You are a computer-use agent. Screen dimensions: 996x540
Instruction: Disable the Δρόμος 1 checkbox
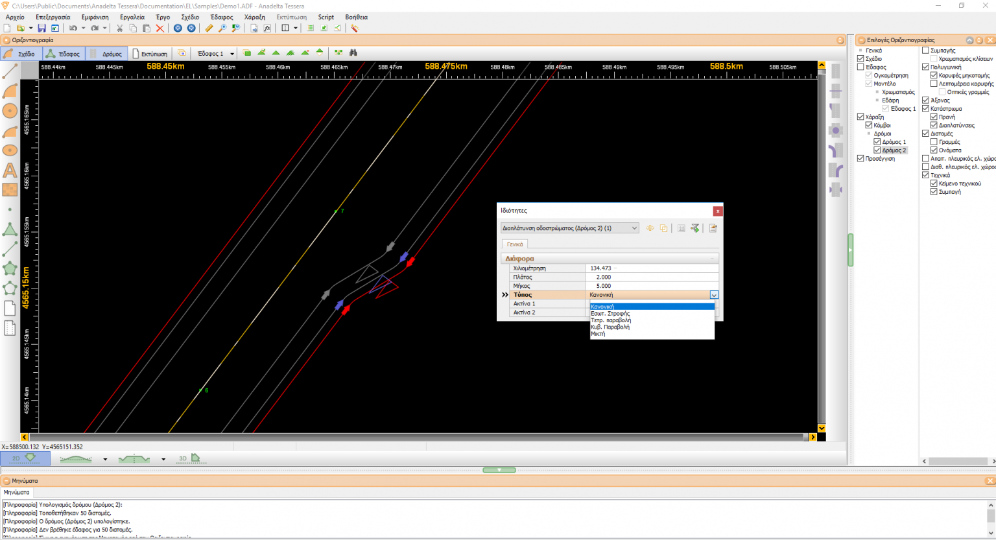(877, 141)
